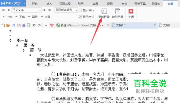
Task: Promote outline level single-left arrow
Action: (x=9, y=10)
